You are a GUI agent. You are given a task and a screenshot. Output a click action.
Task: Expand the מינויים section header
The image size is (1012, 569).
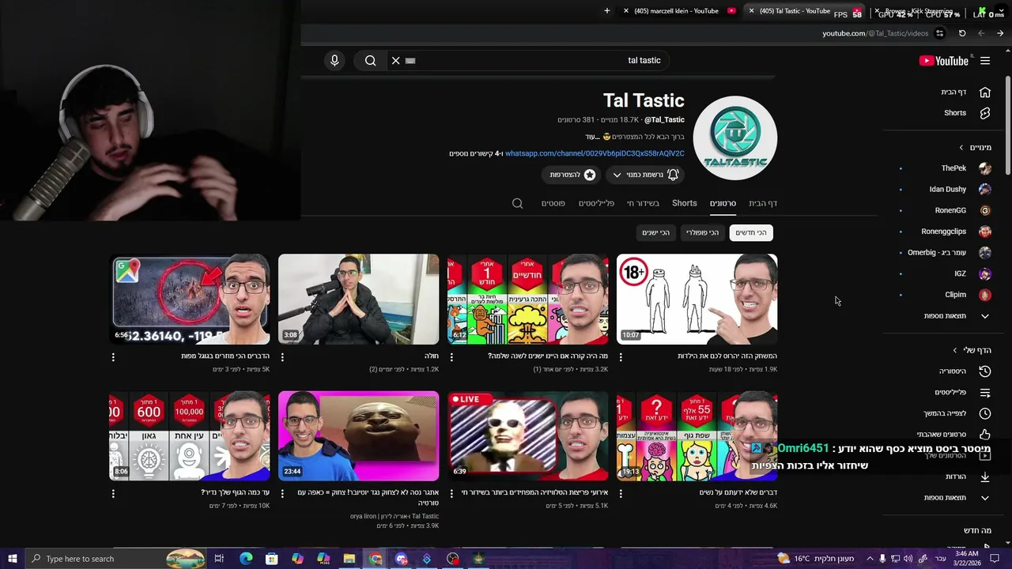pyautogui.click(x=975, y=147)
